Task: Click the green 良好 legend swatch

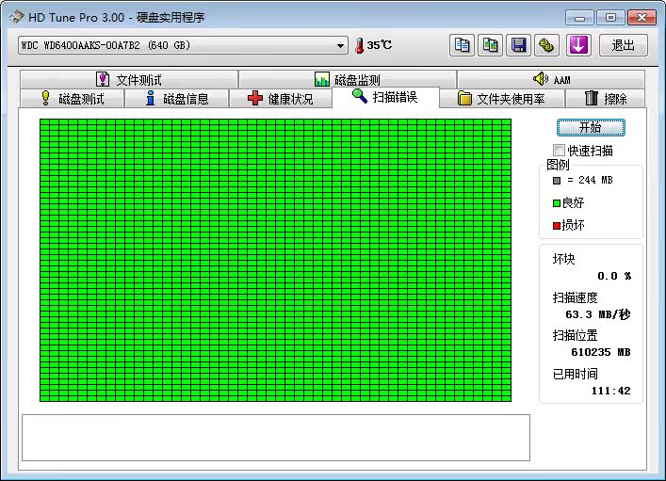Action: [x=557, y=203]
